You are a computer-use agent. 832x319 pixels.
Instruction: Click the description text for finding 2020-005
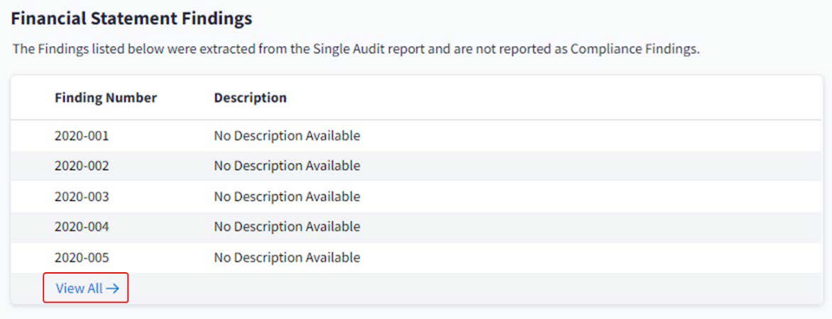[287, 257]
